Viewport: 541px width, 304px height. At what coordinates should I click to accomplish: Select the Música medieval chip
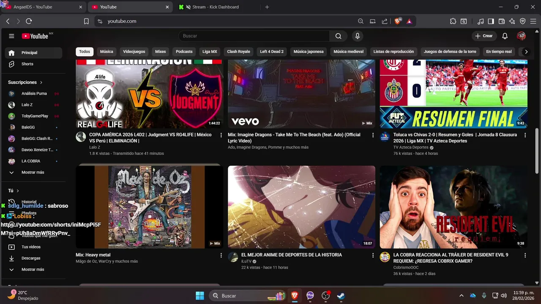pyautogui.click(x=348, y=52)
